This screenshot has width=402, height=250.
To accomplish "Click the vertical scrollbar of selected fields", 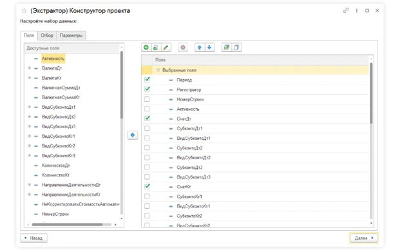I will tap(371, 93).
